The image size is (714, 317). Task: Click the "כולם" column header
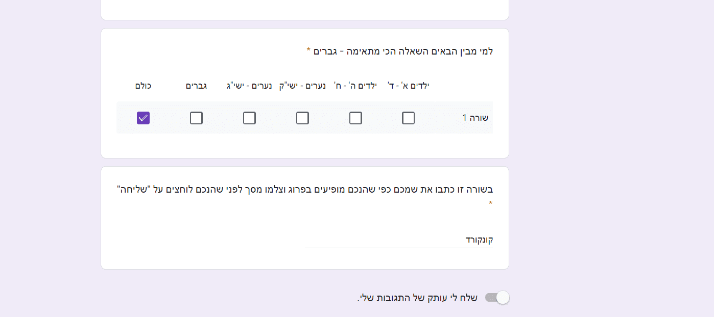click(142, 86)
